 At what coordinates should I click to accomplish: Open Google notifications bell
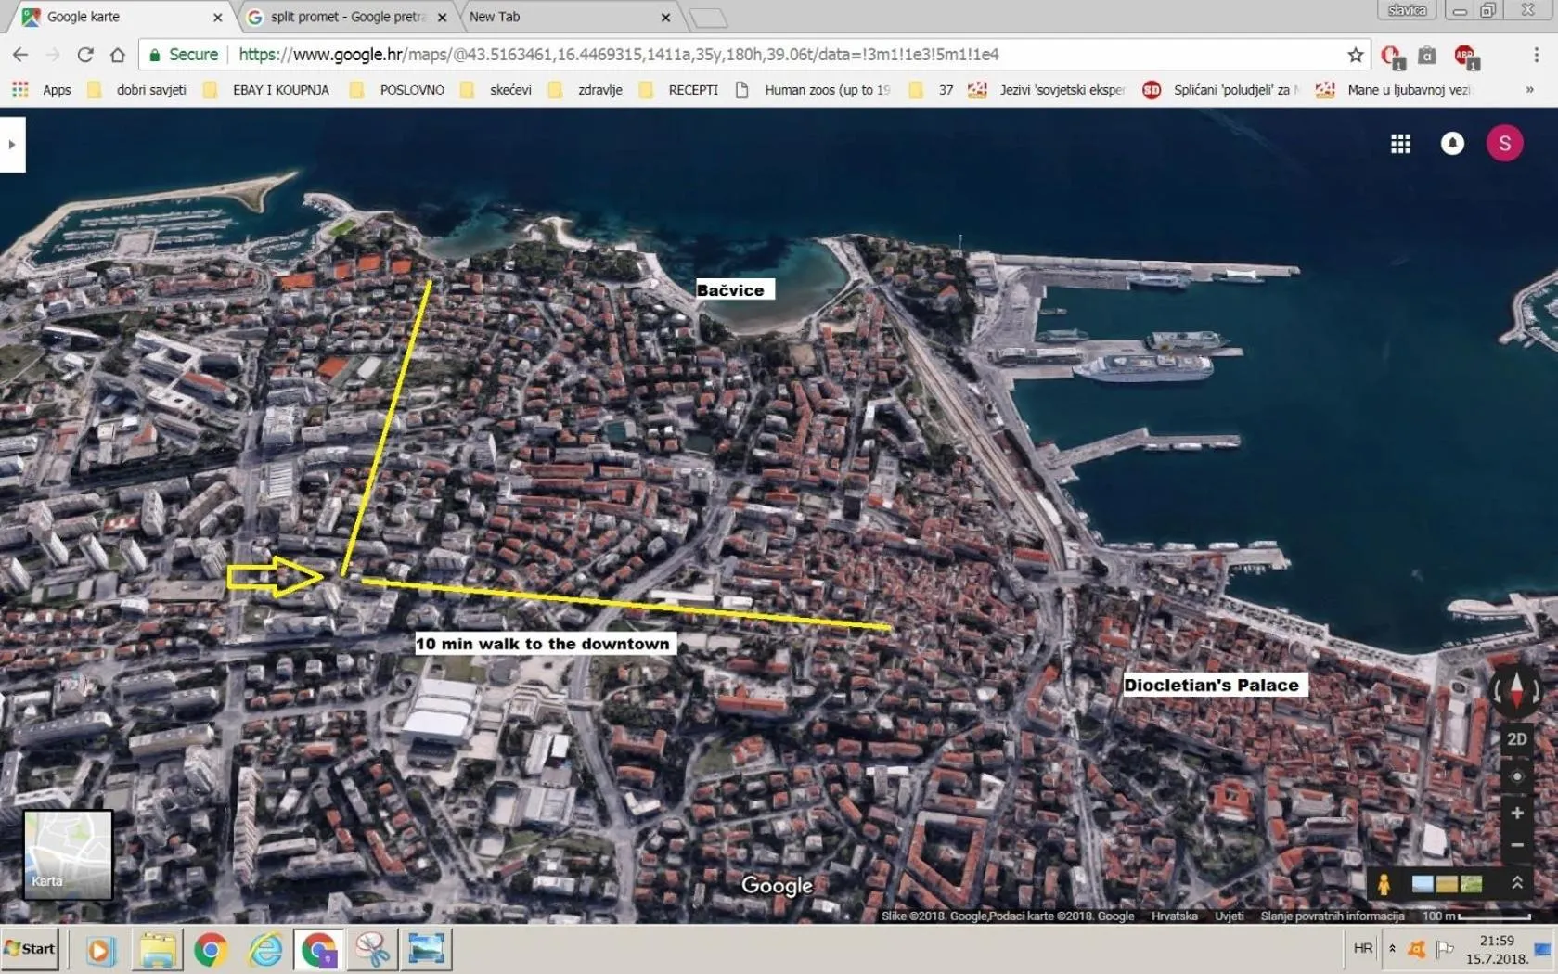[x=1452, y=143]
